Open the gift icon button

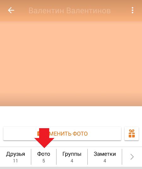coord(132,134)
